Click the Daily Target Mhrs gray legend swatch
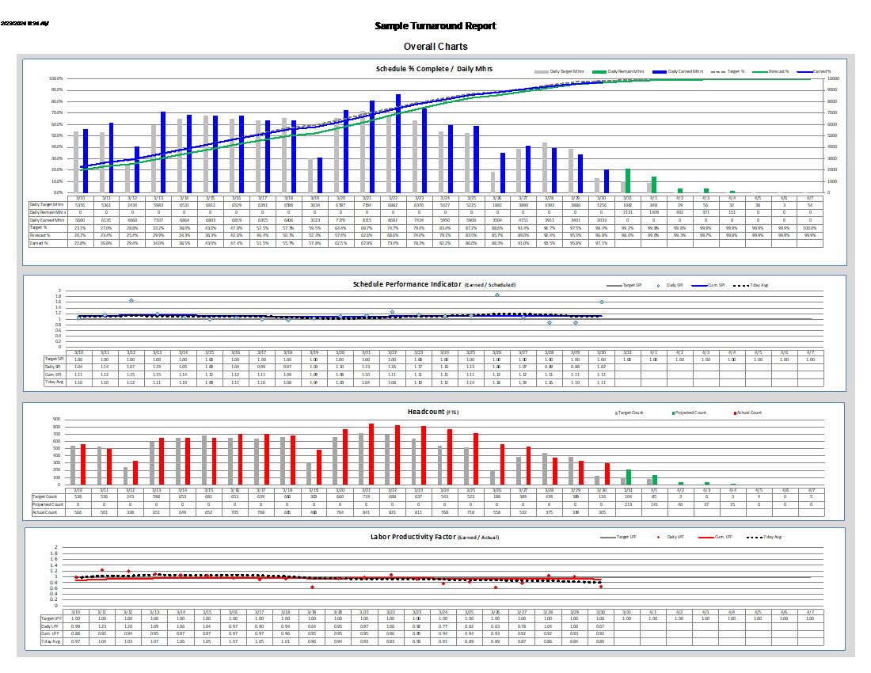This screenshot has width=871, height=673. (540, 71)
